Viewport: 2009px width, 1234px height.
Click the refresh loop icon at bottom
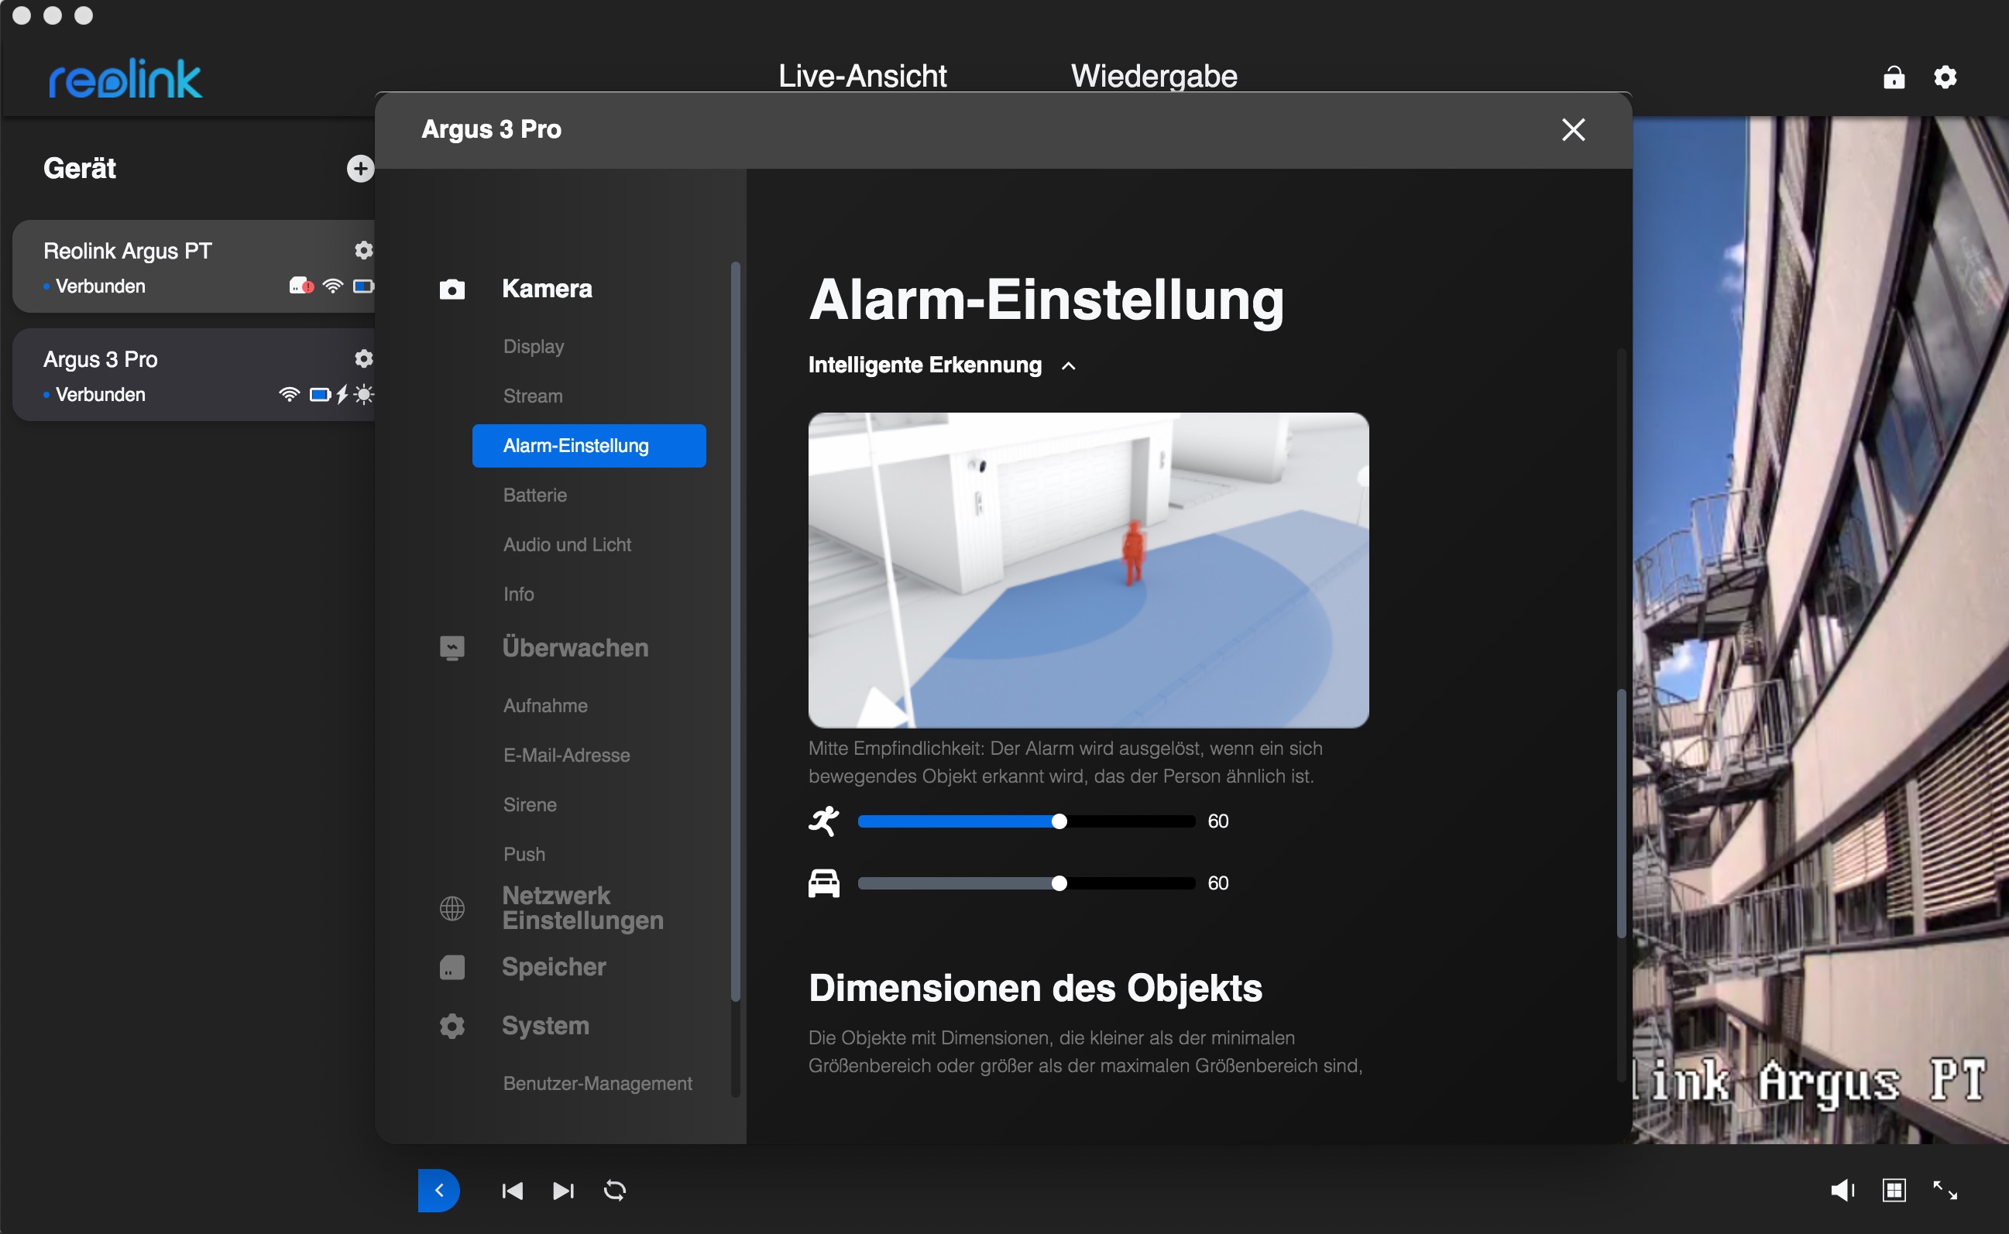(x=615, y=1190)
